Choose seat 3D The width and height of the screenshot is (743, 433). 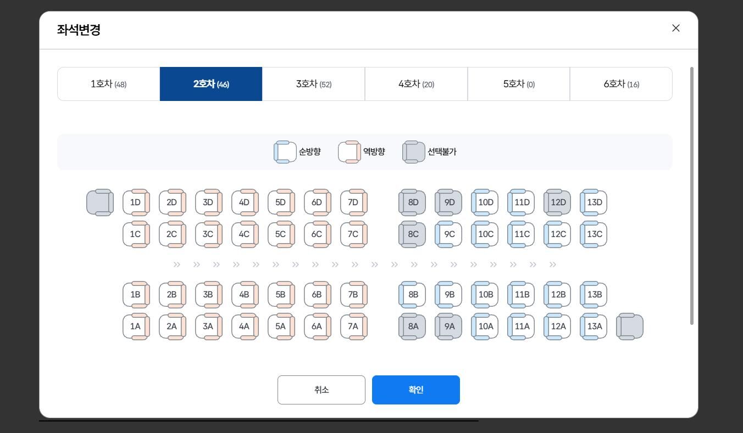[x=208, y=203]
